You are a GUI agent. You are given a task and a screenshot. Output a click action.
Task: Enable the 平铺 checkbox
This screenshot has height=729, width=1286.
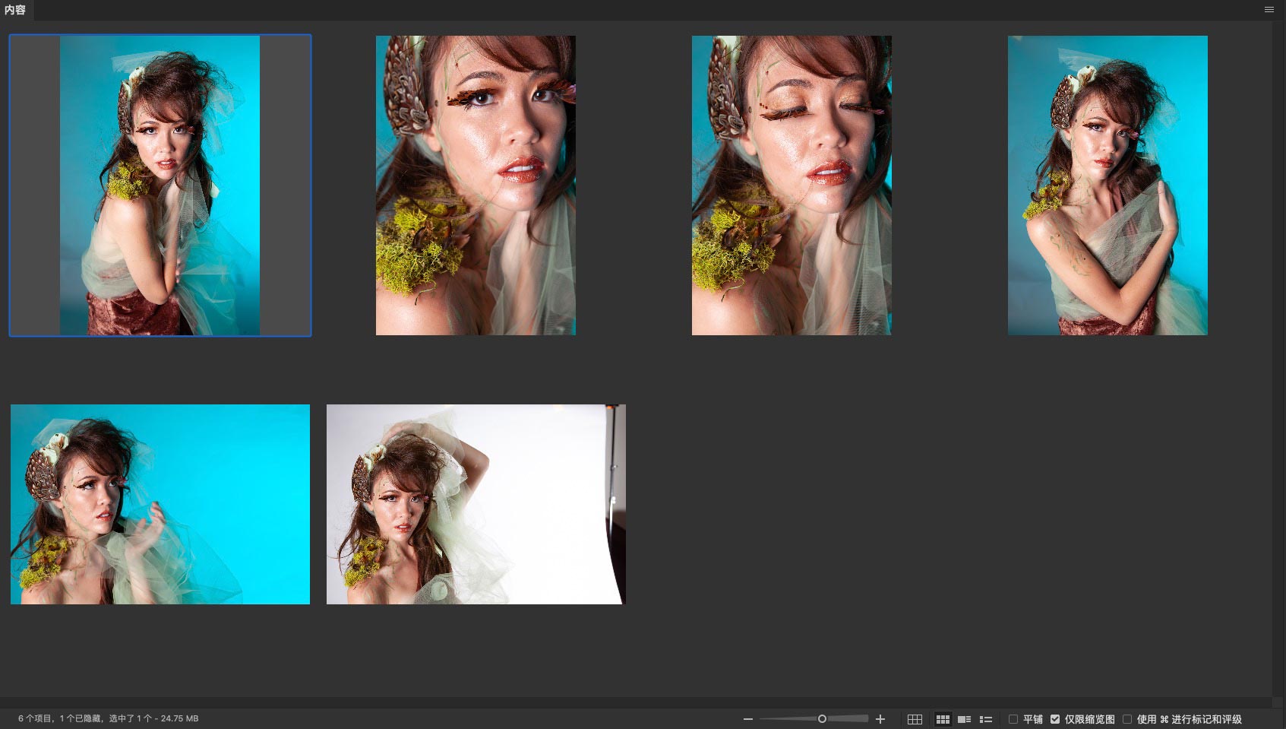tap(1013, 719)
